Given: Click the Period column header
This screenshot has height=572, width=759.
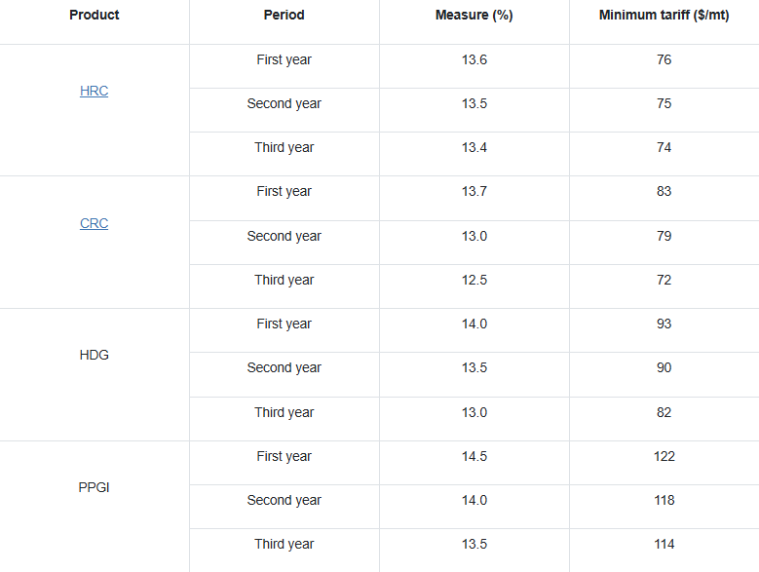Looking at the screenshot, I should pyautogui.click(x=284, y=15).
